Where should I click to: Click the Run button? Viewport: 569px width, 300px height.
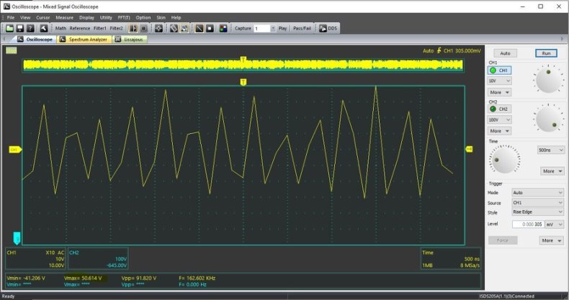[546, 53]
